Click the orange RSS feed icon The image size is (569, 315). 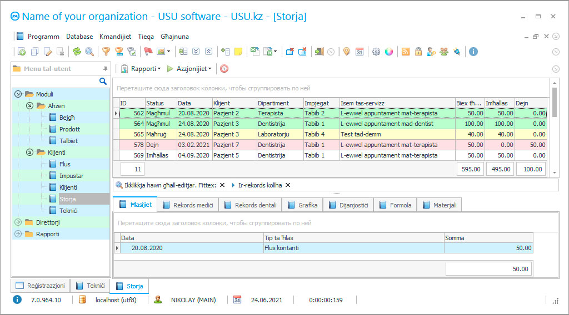[406, 52]
